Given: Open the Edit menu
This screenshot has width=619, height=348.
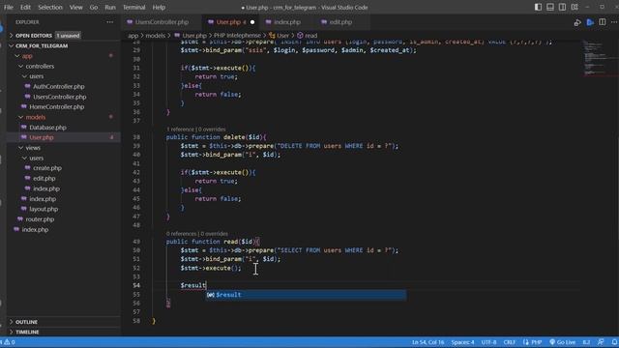Looking at the screenshot, I should [x=25, y=7].
